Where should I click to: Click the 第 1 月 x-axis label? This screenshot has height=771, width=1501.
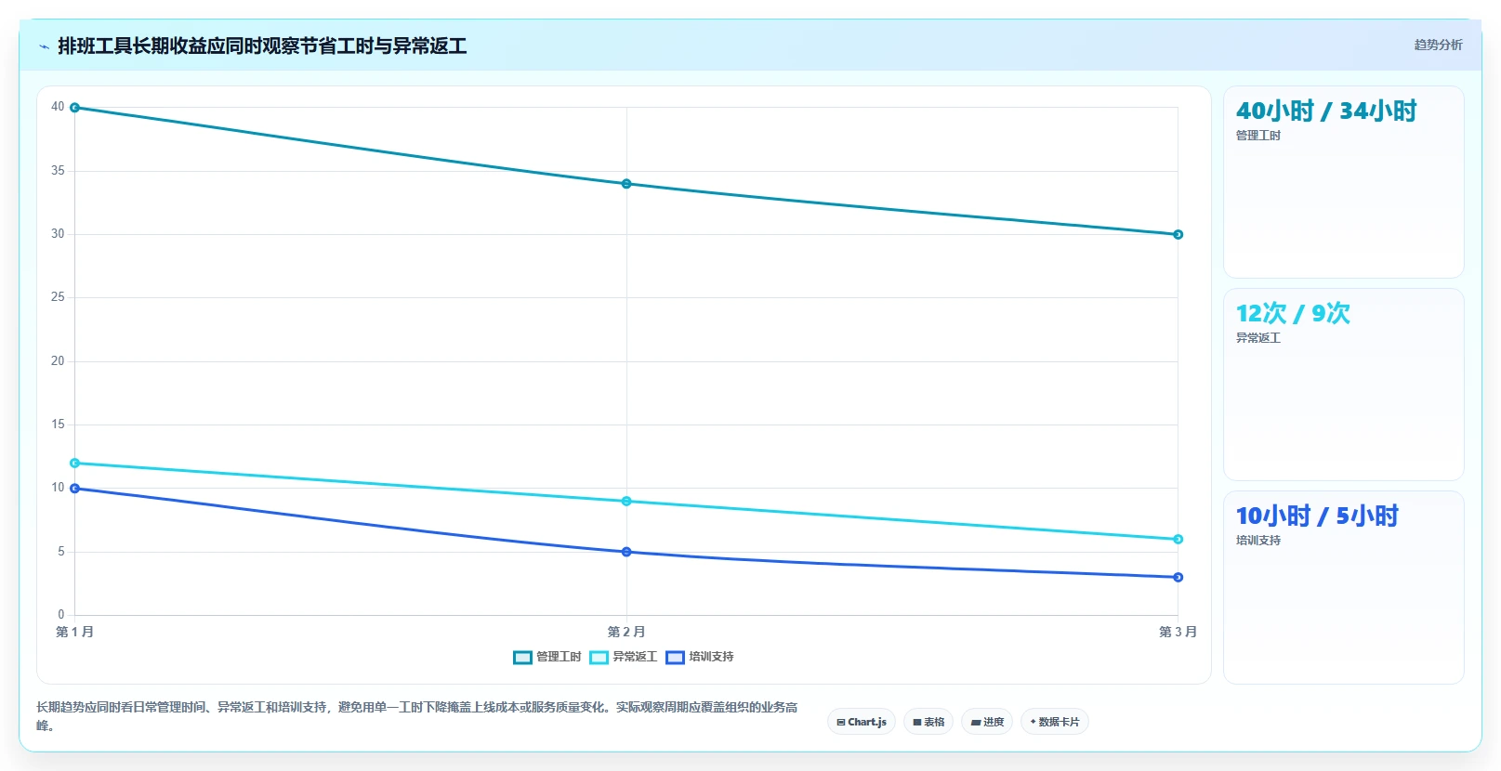75,632
